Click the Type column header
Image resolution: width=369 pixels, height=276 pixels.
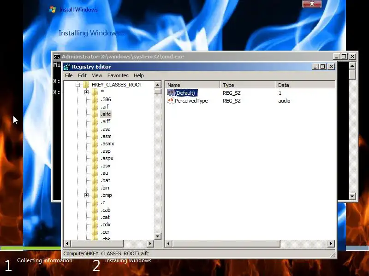[248, 85]
